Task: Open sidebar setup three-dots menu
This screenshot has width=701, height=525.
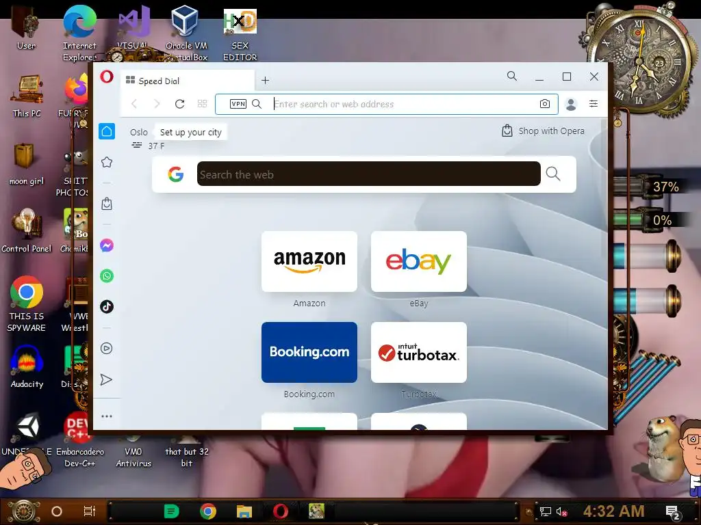Action: tap(106, 416)
